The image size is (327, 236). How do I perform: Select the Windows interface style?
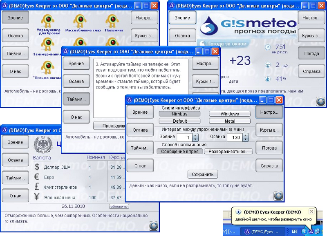tap(230, 114)
